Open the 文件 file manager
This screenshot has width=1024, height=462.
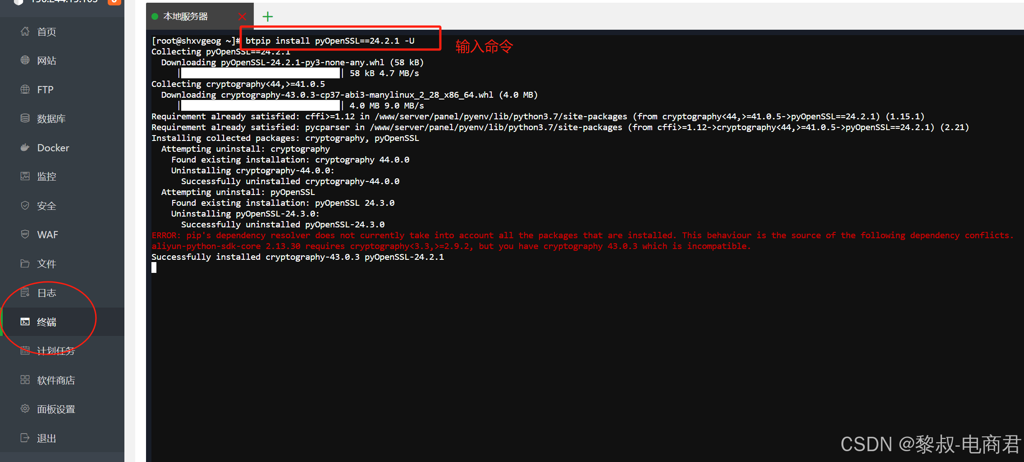click(47, 263)
